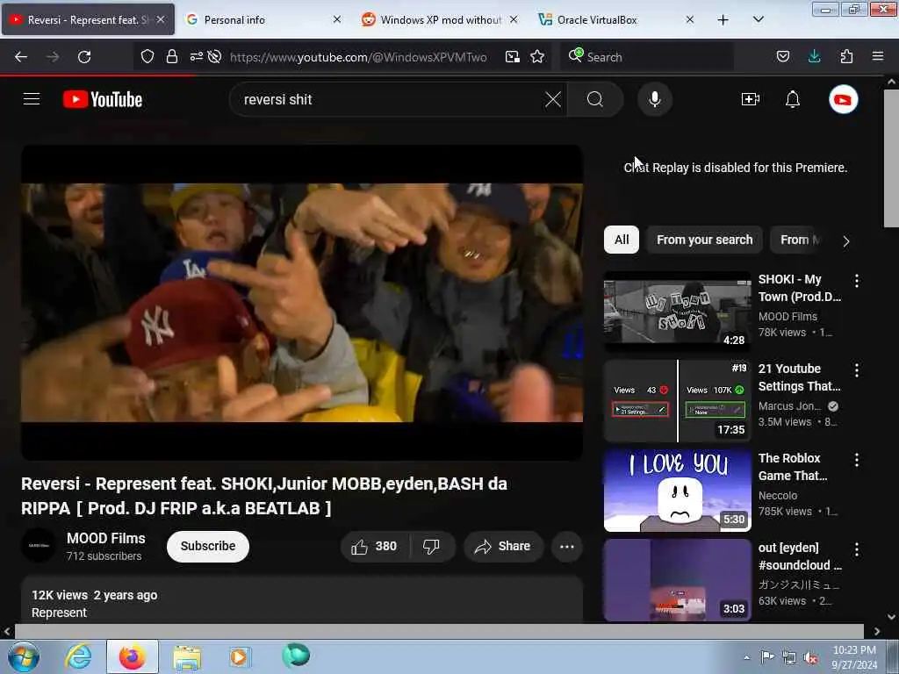The width and height of the screenshot is (899, 674).
Task: Switch to the Windows XP mod tab
Action: click(440, 20)
